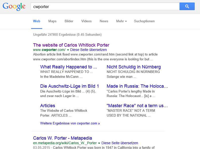Screen dimensions: 200x149
Task: Open the Videos results tab
Action: (x=86, y=21)
